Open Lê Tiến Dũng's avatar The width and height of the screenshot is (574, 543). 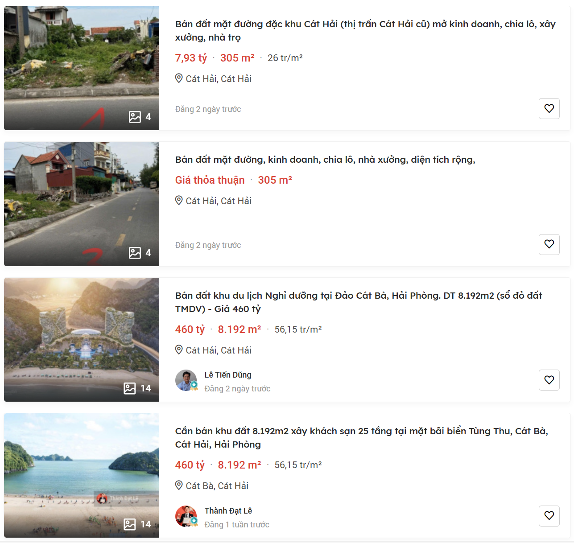186,380
